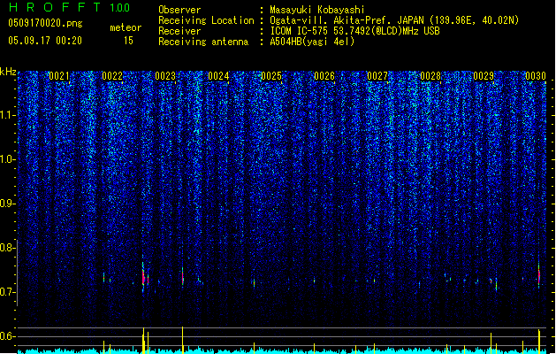Click the 0027 time marker
The width and height of the screenshot is (556, 354).
[377, 76]
